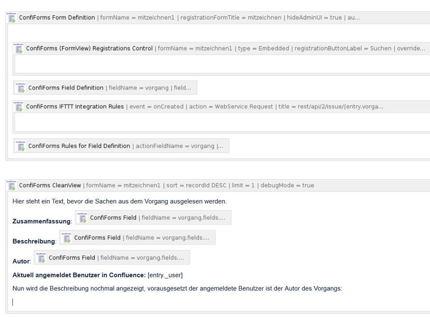Viewport: 430px width, 318px height.
Task: Select the ConfiForms Field Definition macro icon
Action: (x=21, y=87)
